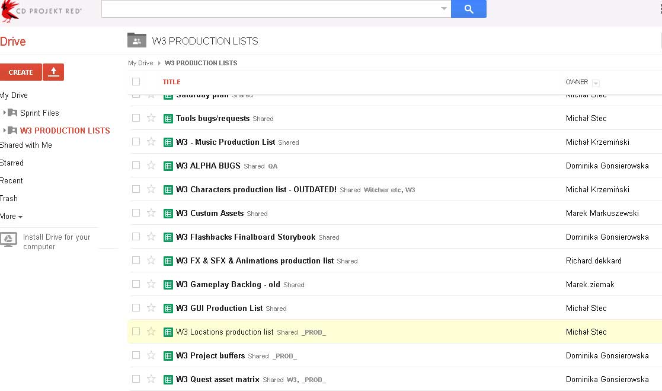
Task: Star the Tools bugs/requests file
Action: point(151,118)
